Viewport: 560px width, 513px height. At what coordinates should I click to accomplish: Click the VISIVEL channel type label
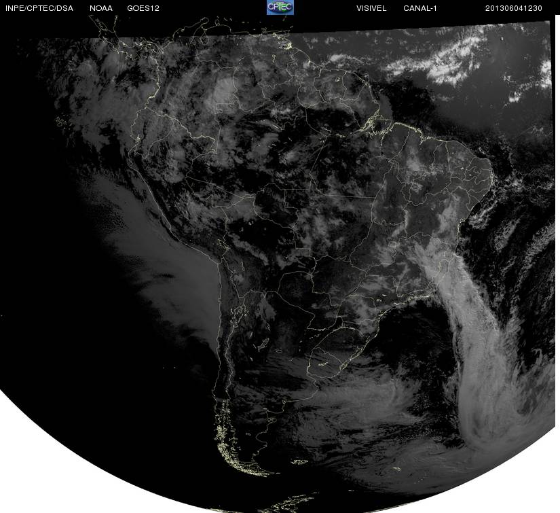tap(371, 8)
